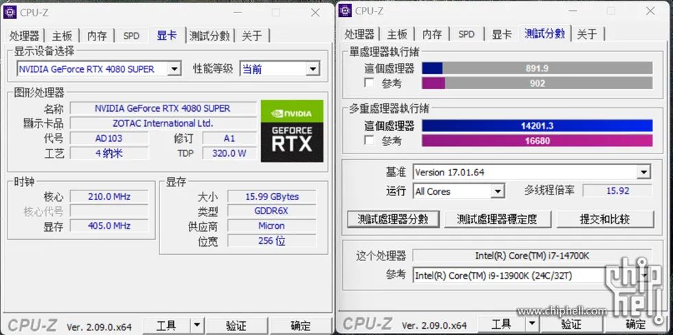Switch to 显卡 tab in right window
Viewport: 673px width, 335px height.
[502, 34]
